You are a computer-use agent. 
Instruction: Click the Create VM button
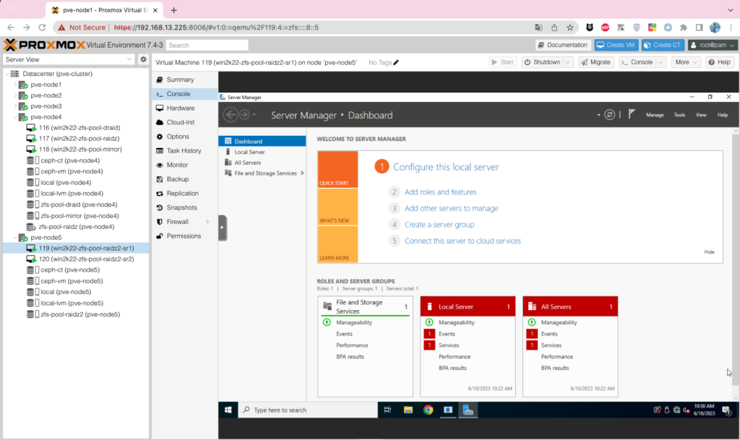pos(616,45)
